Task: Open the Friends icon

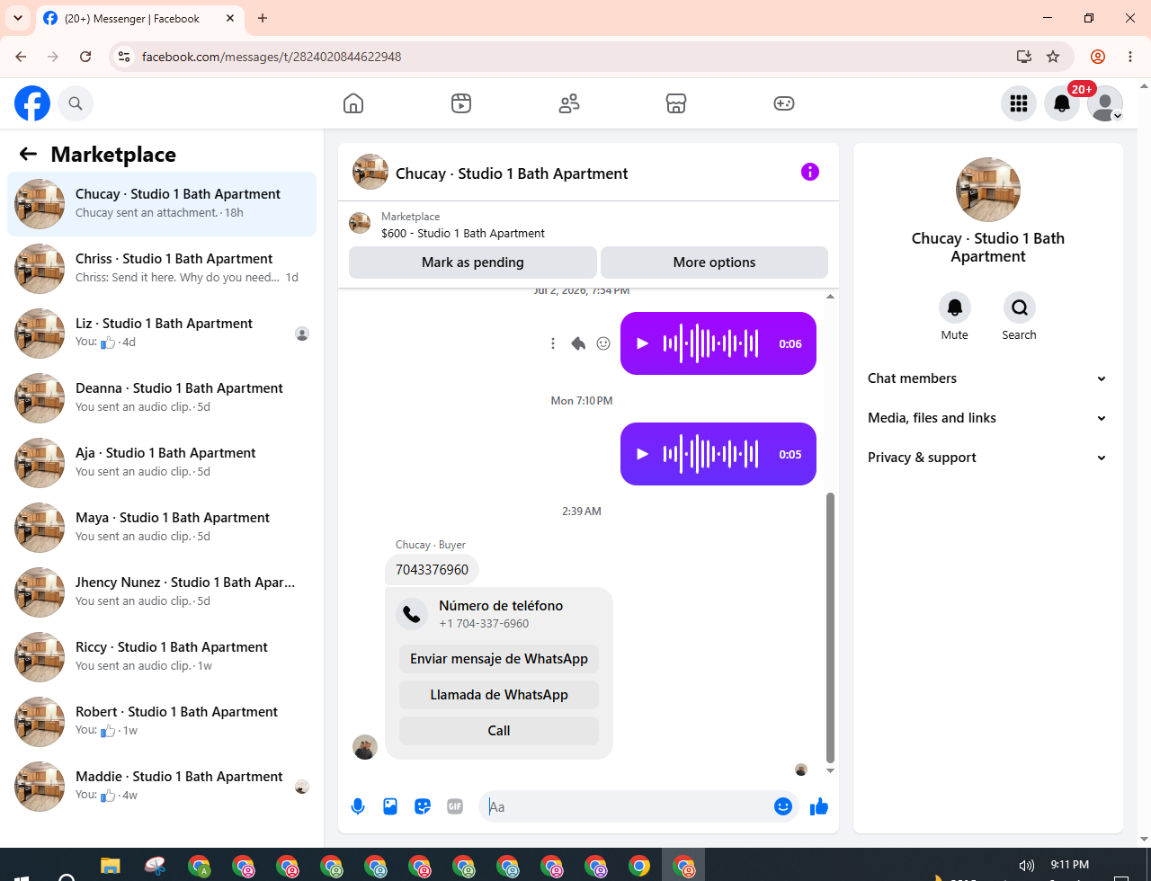Action: 569,103
